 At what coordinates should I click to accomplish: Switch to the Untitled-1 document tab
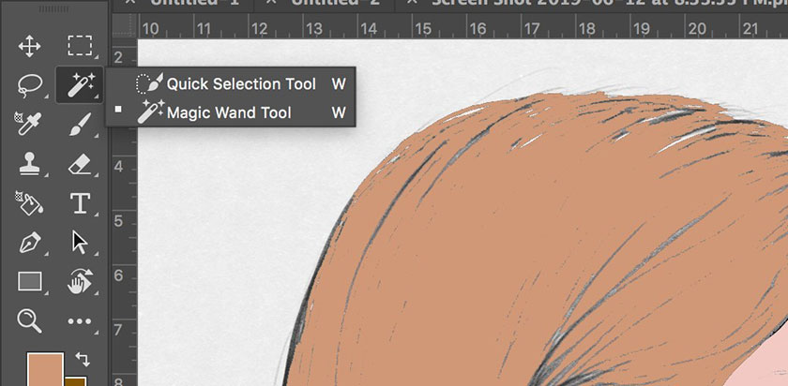[195, 3]
